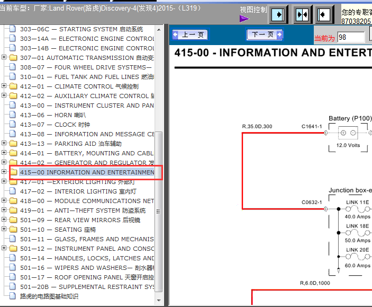The width and height of the screenshot is (372, 307).
Task: Go to previous page with 上一页 button
Action: click(190, 34)
